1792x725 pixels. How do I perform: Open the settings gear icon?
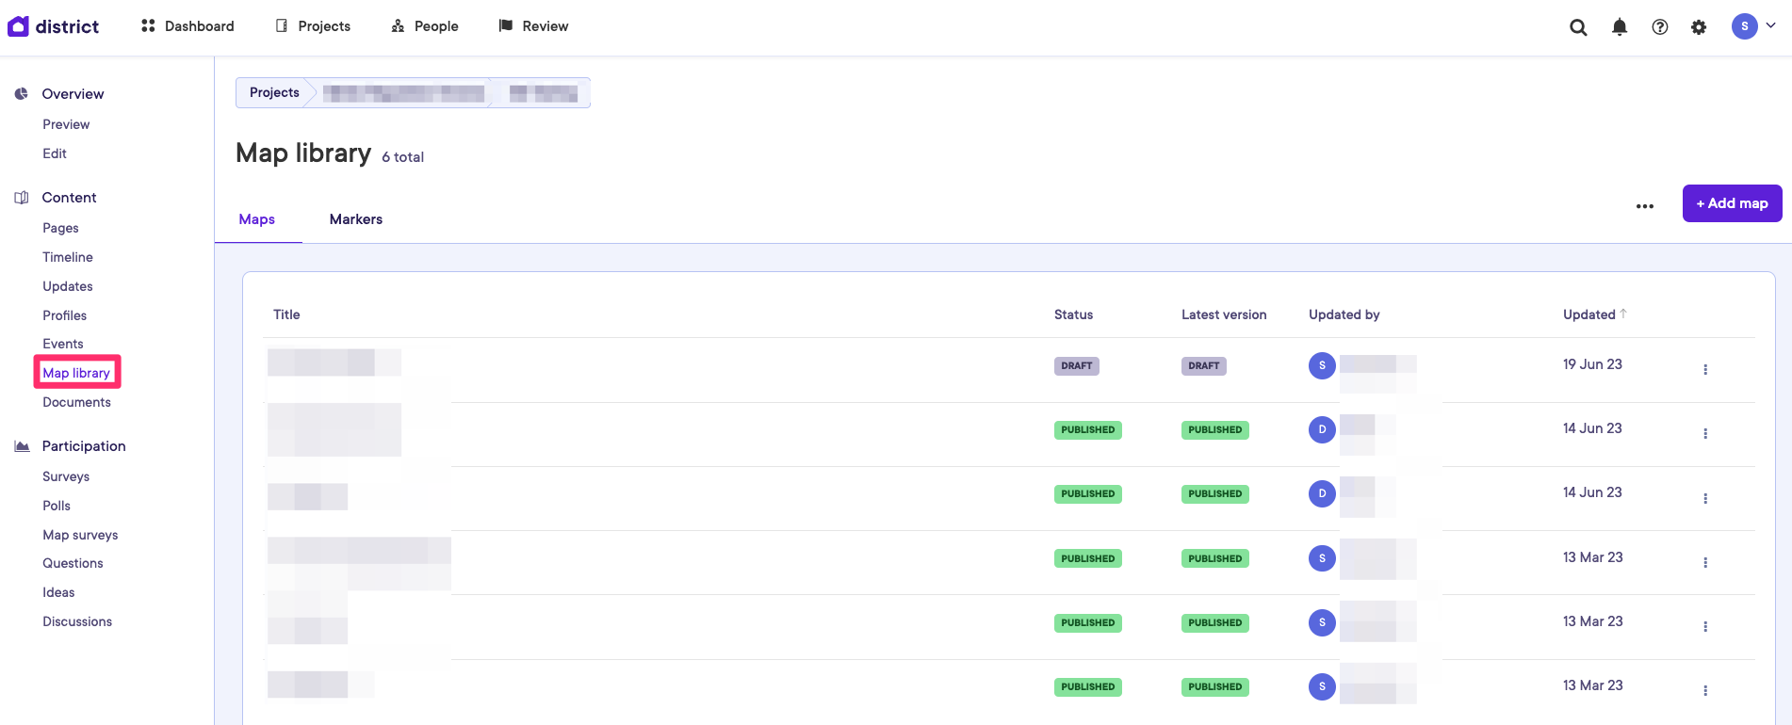(x=1699, y=27)
